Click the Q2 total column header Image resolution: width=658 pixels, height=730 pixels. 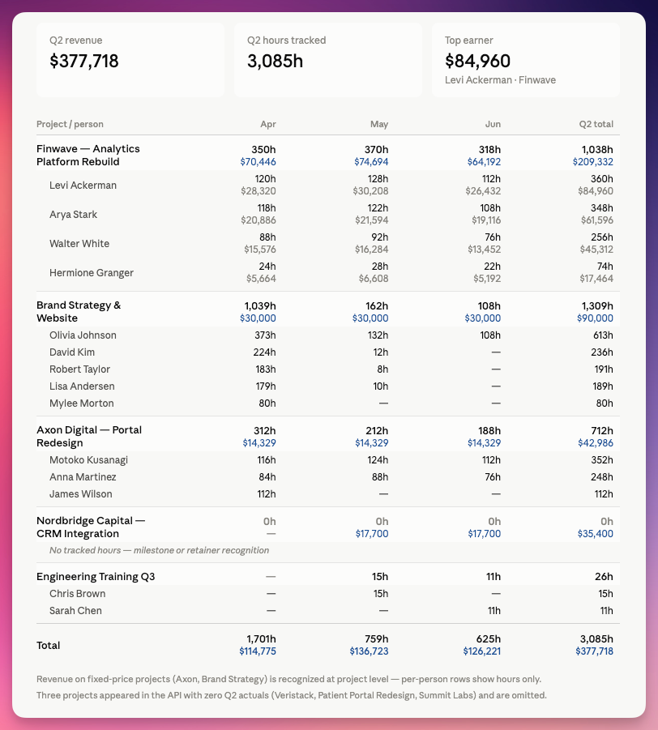click(x=596, y=124)
